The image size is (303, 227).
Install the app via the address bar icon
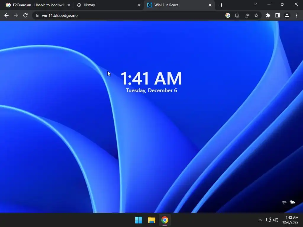[237, 15]
